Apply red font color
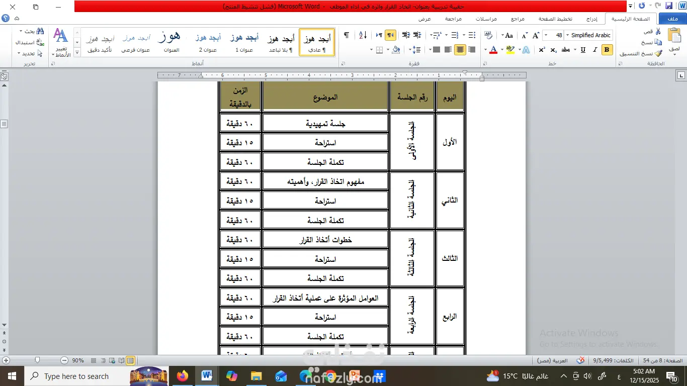Viewport: 687px width, 386px height. pos(493,50)
